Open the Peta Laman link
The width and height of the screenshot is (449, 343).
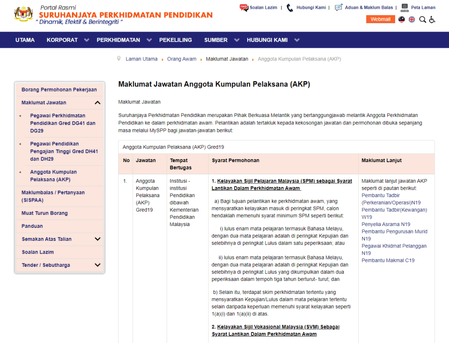coord(423,7)
